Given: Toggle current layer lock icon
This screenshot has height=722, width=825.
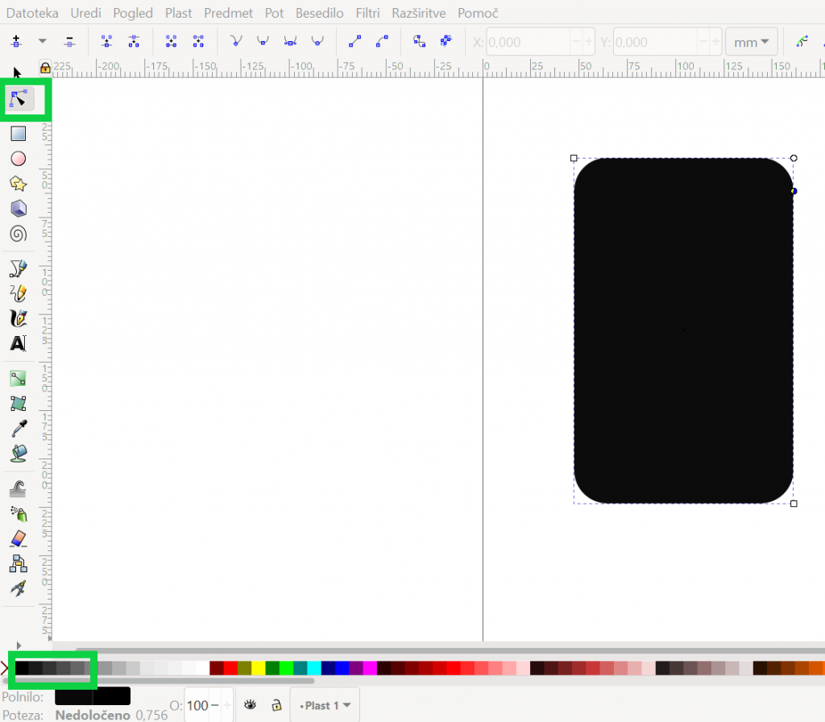Looking at the screenshot, I should tap(276, 704).
